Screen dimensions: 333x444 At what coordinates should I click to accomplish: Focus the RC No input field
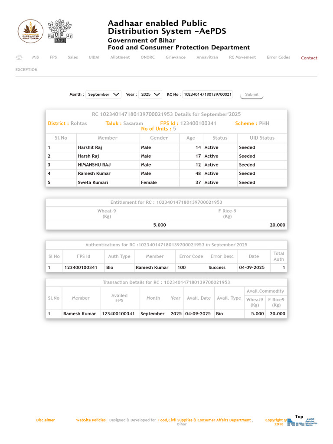[x=207, y=94]
